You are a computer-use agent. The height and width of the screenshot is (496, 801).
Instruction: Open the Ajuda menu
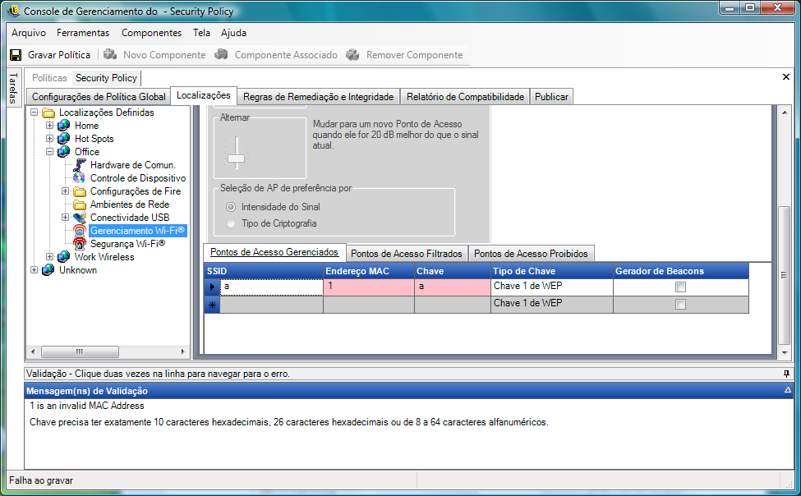pyautogui.click(x=233, y=33)
